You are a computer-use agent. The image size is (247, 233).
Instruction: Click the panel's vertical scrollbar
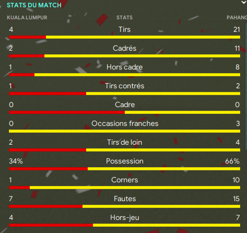246,85
